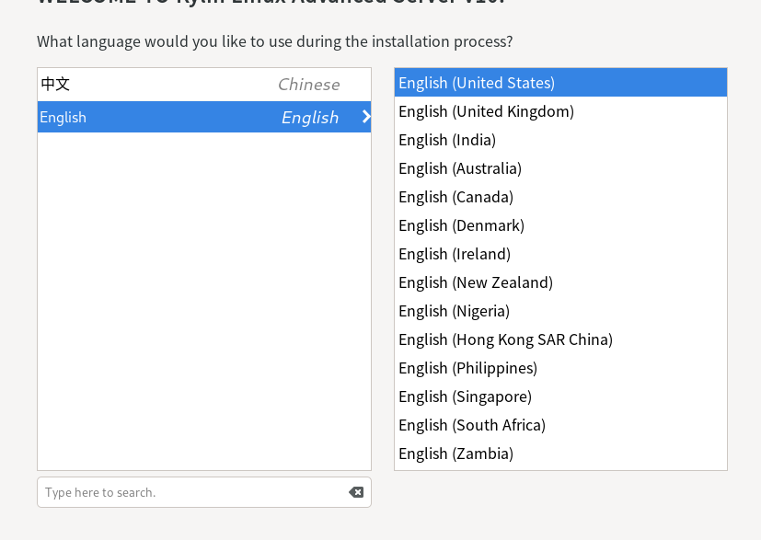Choose English (Ireland) locale
Screen dimensions: 761x540
click(560, 254)
